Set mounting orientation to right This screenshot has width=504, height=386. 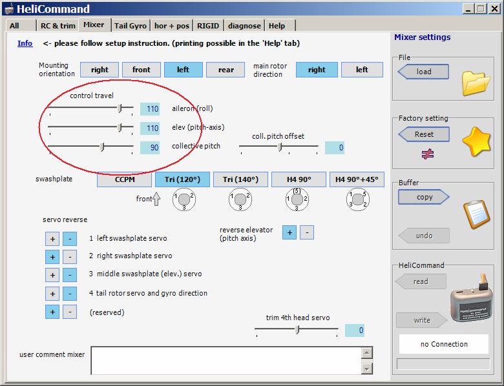coord(100,70)
